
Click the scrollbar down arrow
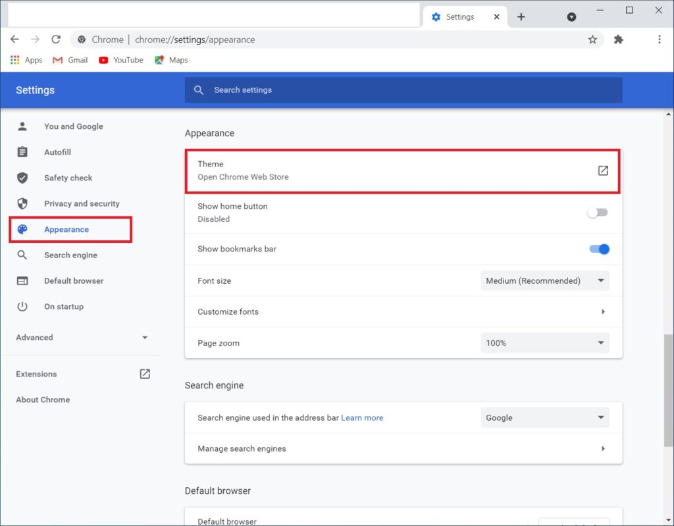[x=669, y=521]
